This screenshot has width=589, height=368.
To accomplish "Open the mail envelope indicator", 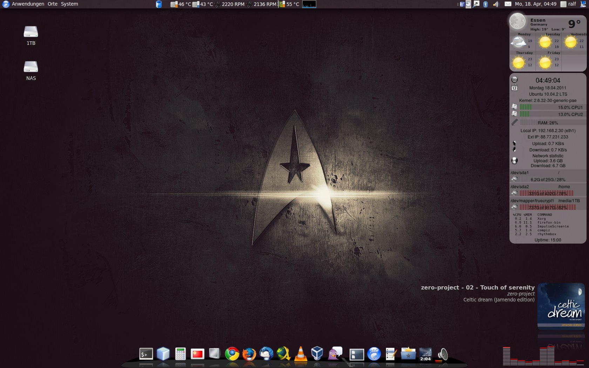I will coord(508,4).
